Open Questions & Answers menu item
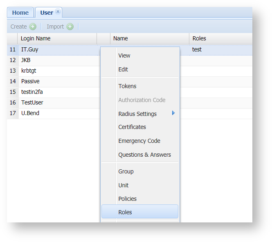272x242 pixels. pyautogui.click(x=144, y=155)
